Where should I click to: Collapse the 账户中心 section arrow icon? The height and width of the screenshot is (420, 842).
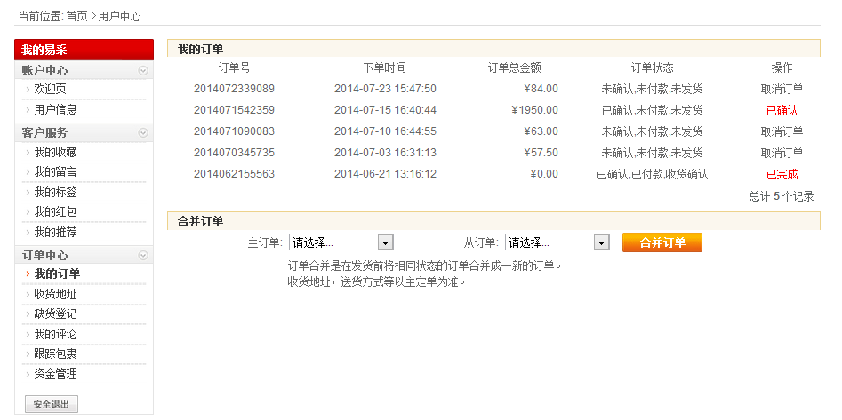pyautogui.click(x=143, y=70)
